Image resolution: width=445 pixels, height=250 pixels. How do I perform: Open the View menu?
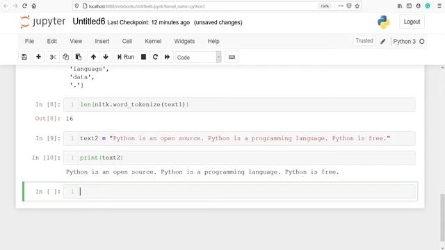click(x=76, y=41)
